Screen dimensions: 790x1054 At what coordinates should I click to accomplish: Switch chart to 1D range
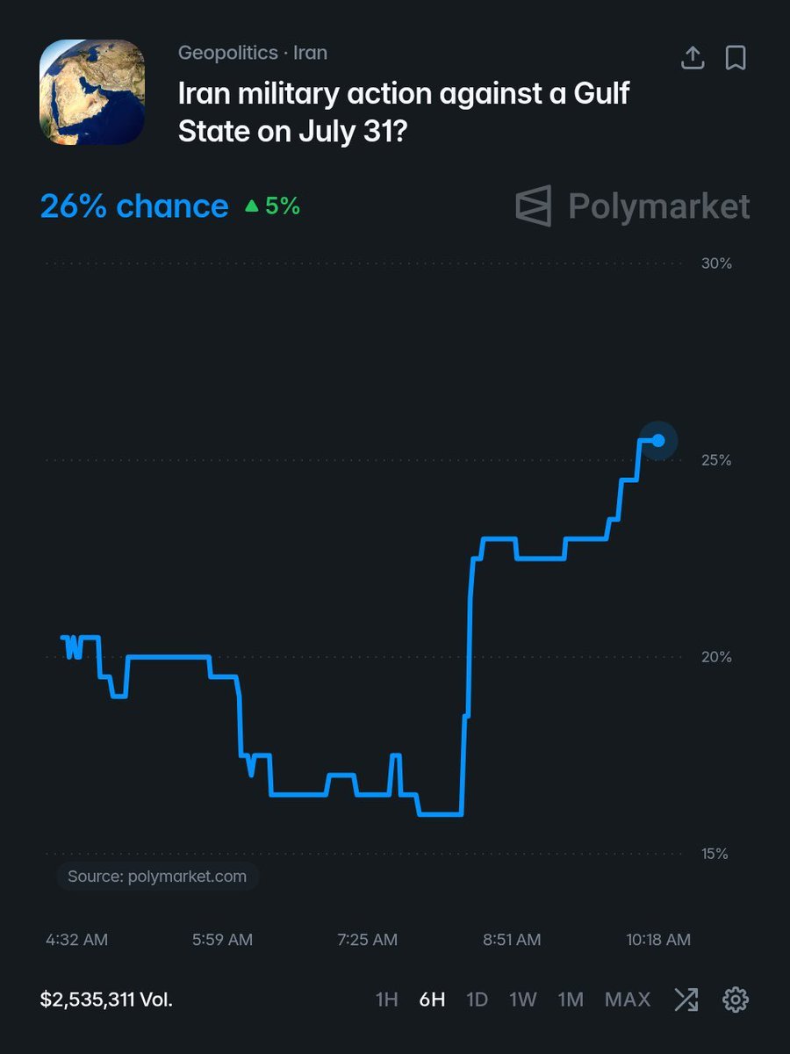point(477,1000)
